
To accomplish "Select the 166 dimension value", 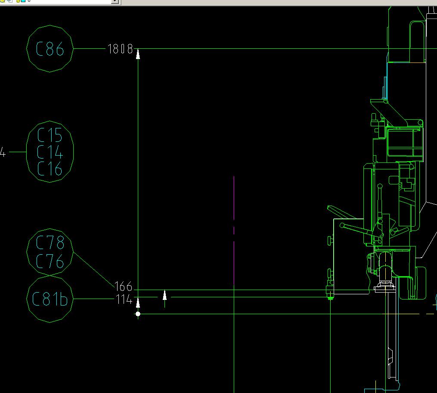I will tap(123, 287).
